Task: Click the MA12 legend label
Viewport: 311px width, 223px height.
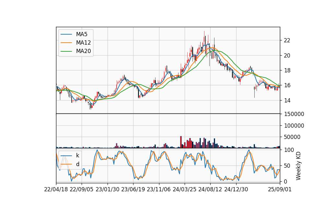Action: (83, 43)
